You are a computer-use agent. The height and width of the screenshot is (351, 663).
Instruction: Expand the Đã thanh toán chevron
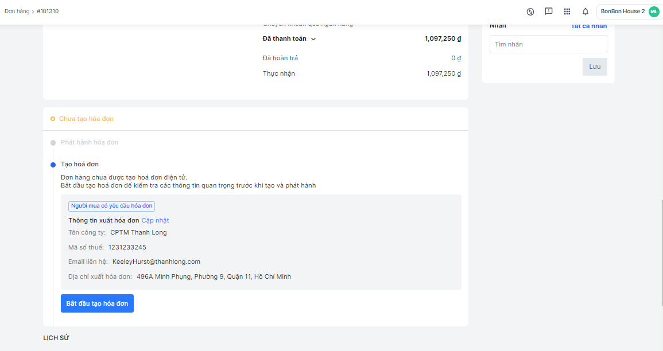click(313, 39)
